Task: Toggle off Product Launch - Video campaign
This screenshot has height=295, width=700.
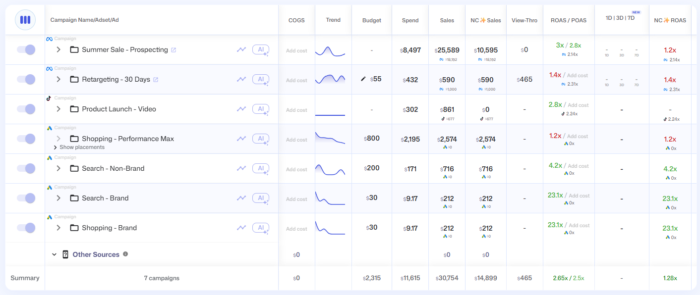Action: pyautogui.click(x=26, y=109)
